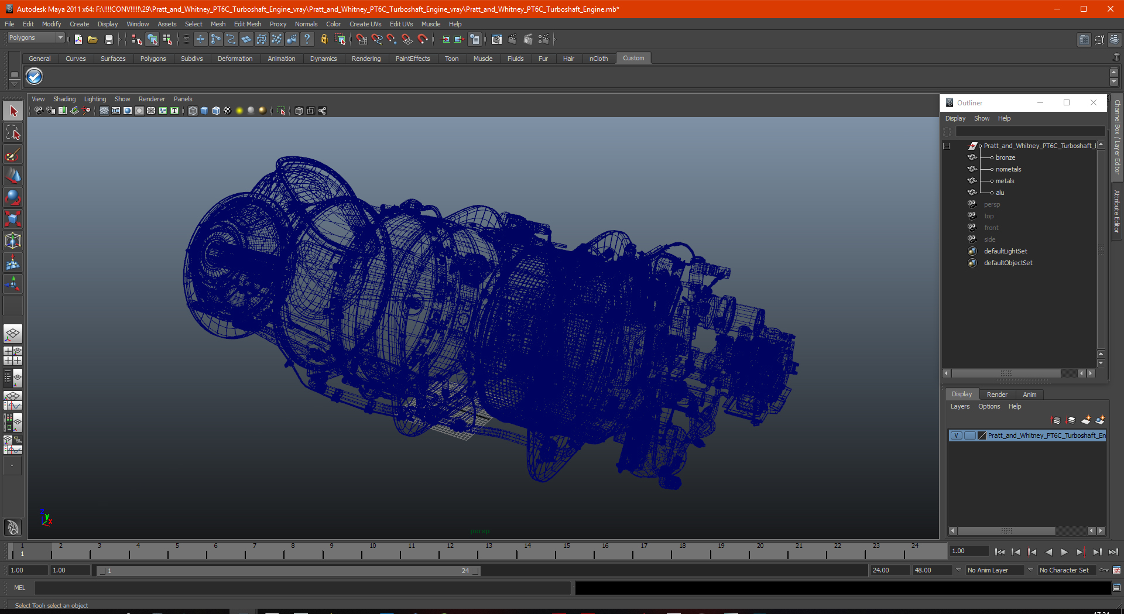This screenshot has width=1124, height=614.
Task: Expand layout shortcuts arrow below toolbox
Action: 13,466
